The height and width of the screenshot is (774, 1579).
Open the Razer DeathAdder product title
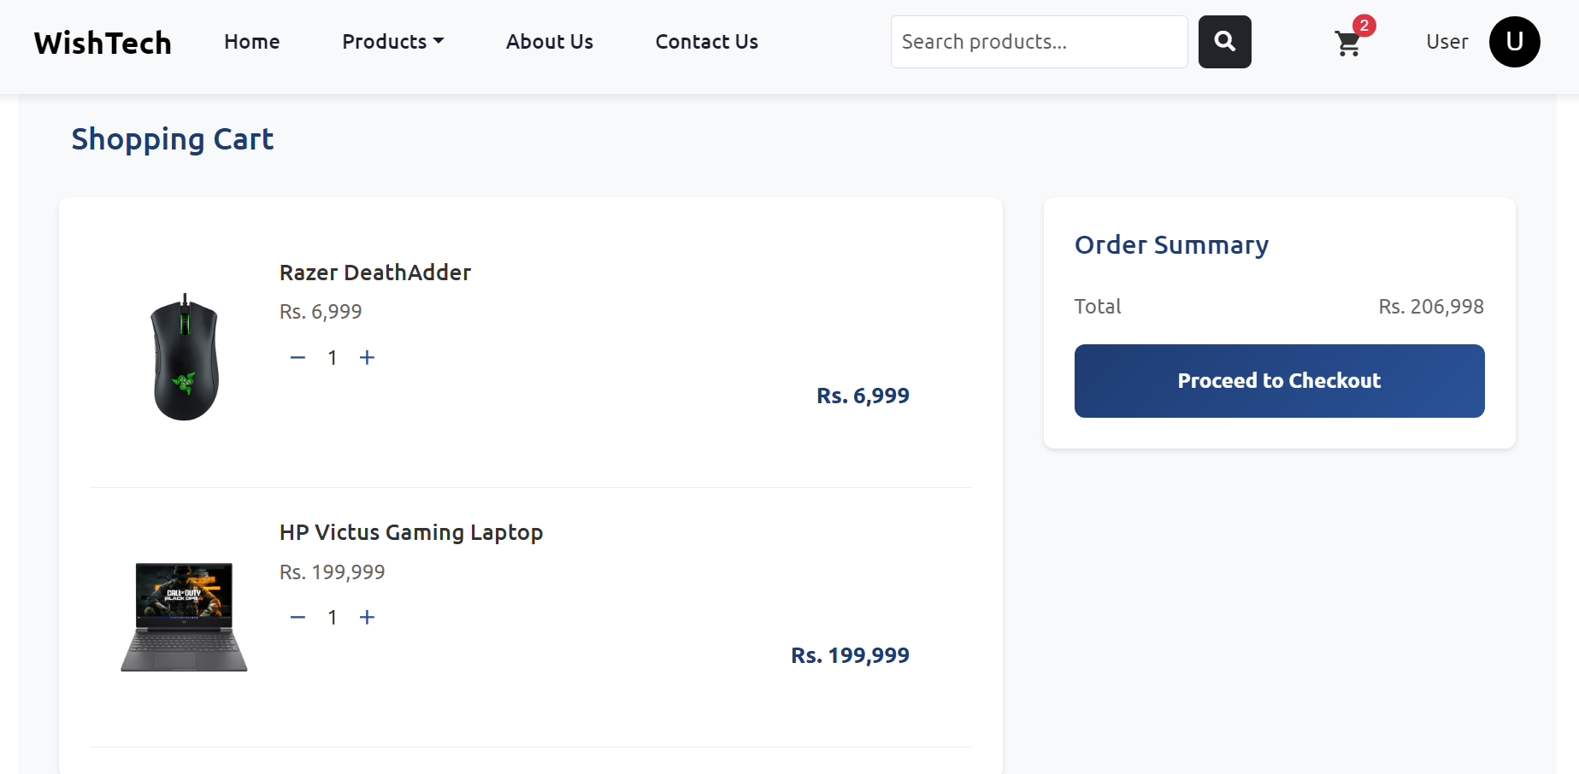pos(374,273)
